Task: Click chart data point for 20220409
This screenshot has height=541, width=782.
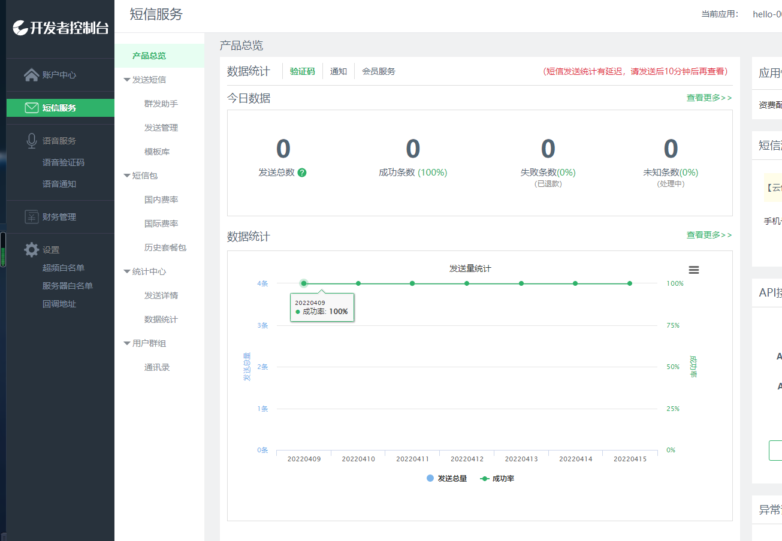Action: 304,283
